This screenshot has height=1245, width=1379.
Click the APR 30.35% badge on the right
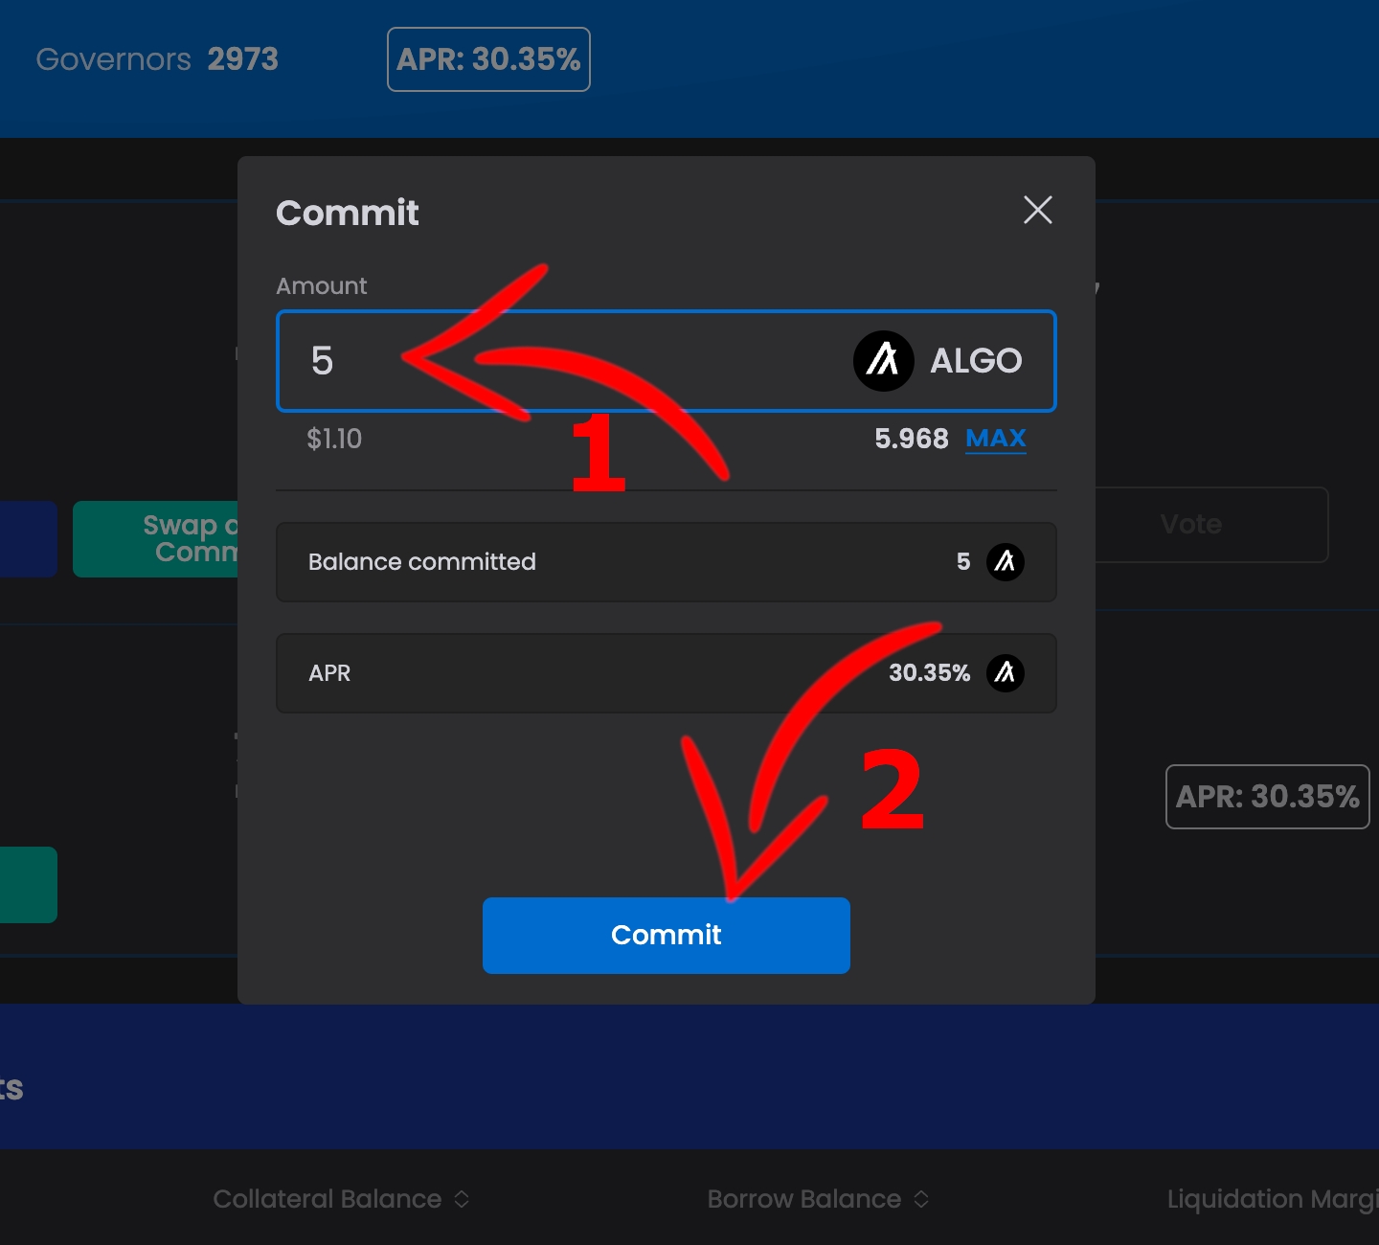pos(1266,797)
